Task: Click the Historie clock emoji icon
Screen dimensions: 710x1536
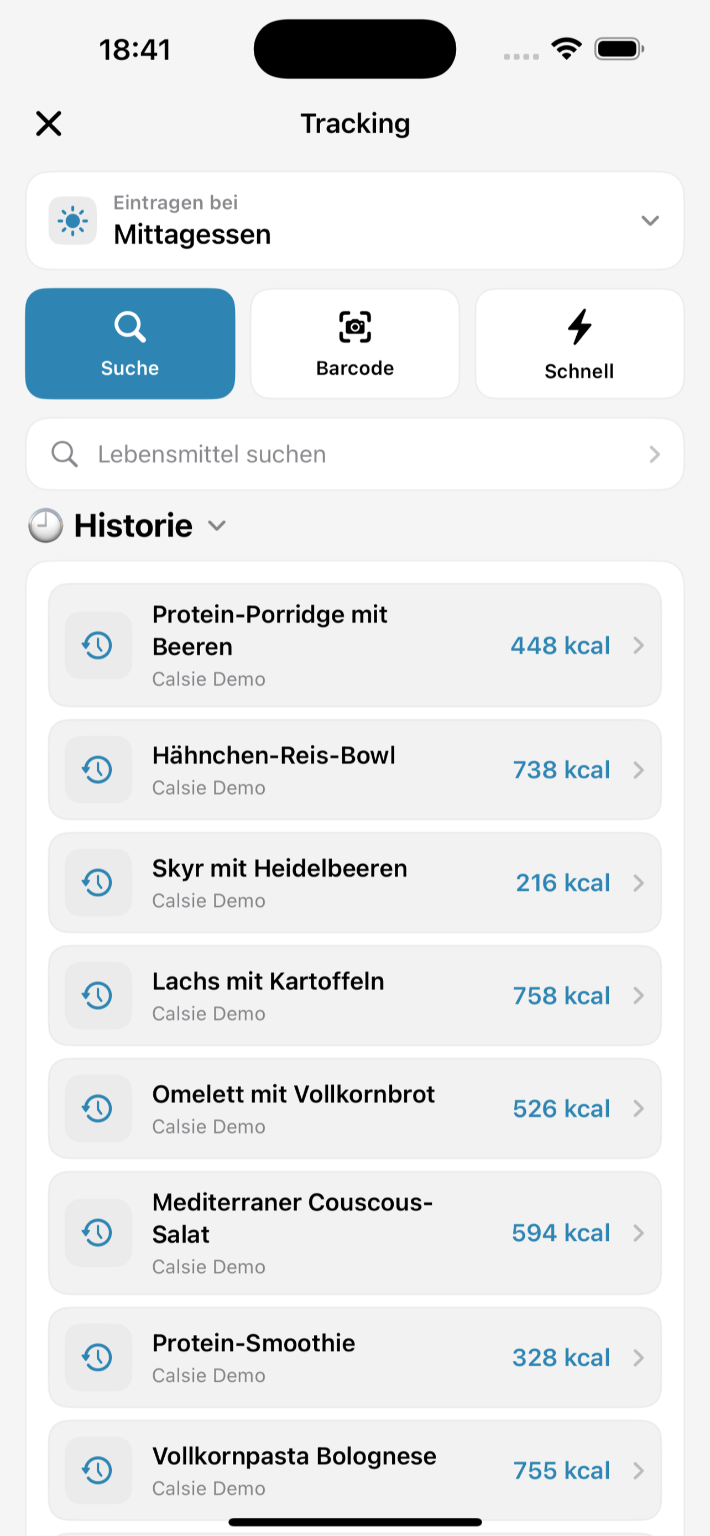Action: (x=45, y=525)
